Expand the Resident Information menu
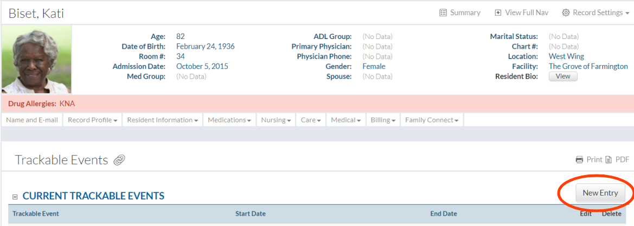 pyautogui.click(x=162, y=120)
